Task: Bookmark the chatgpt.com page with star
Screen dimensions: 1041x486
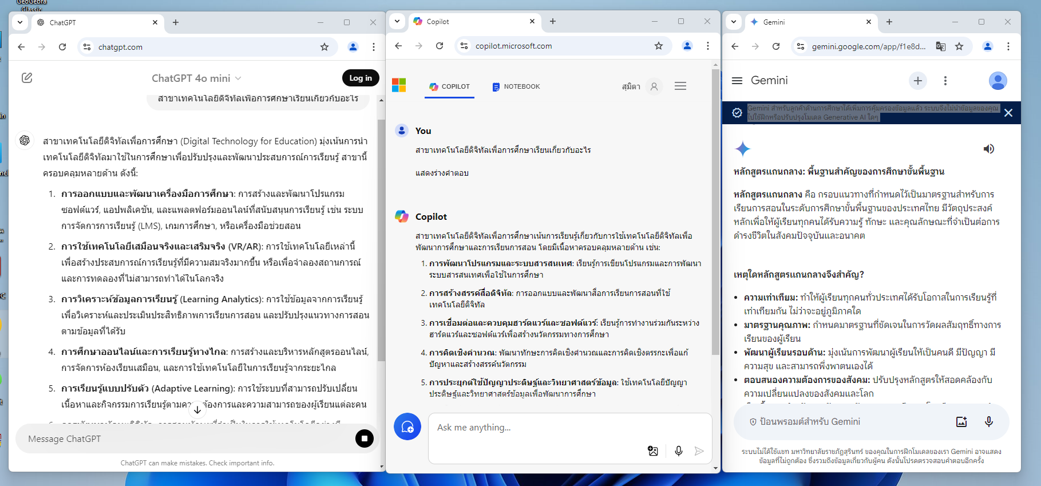Action: click(324, 47)
